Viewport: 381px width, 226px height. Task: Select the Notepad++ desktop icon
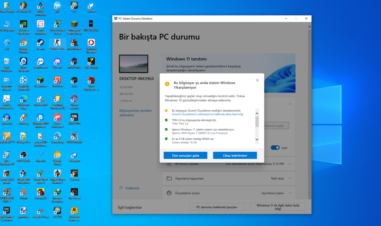point(24,138)
